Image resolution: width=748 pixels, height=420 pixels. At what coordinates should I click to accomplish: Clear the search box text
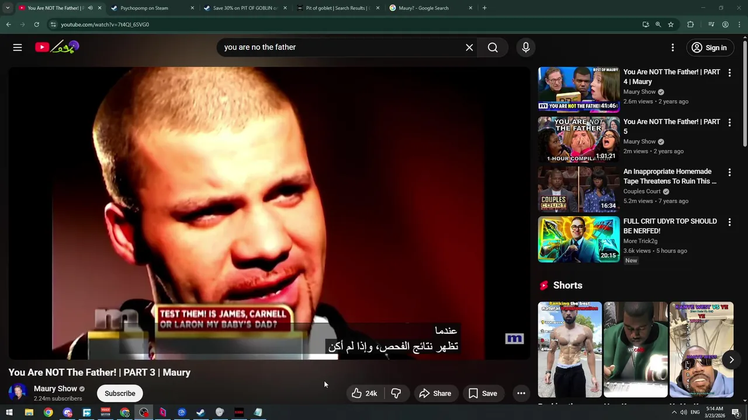(469, 47)
